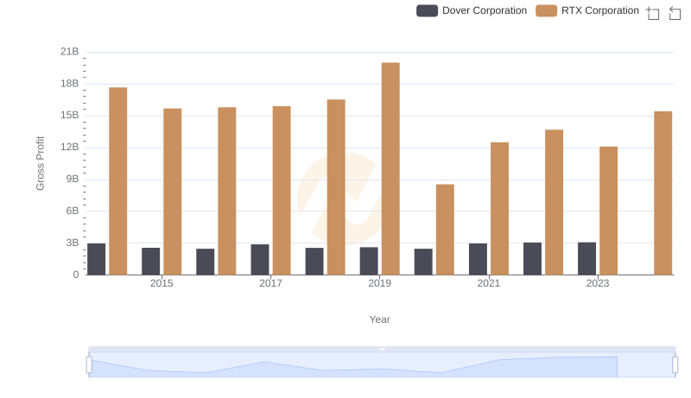Viewport: 691px width, 398px height.
Task: Click the zoom area select icon
Action: [653, 13]
